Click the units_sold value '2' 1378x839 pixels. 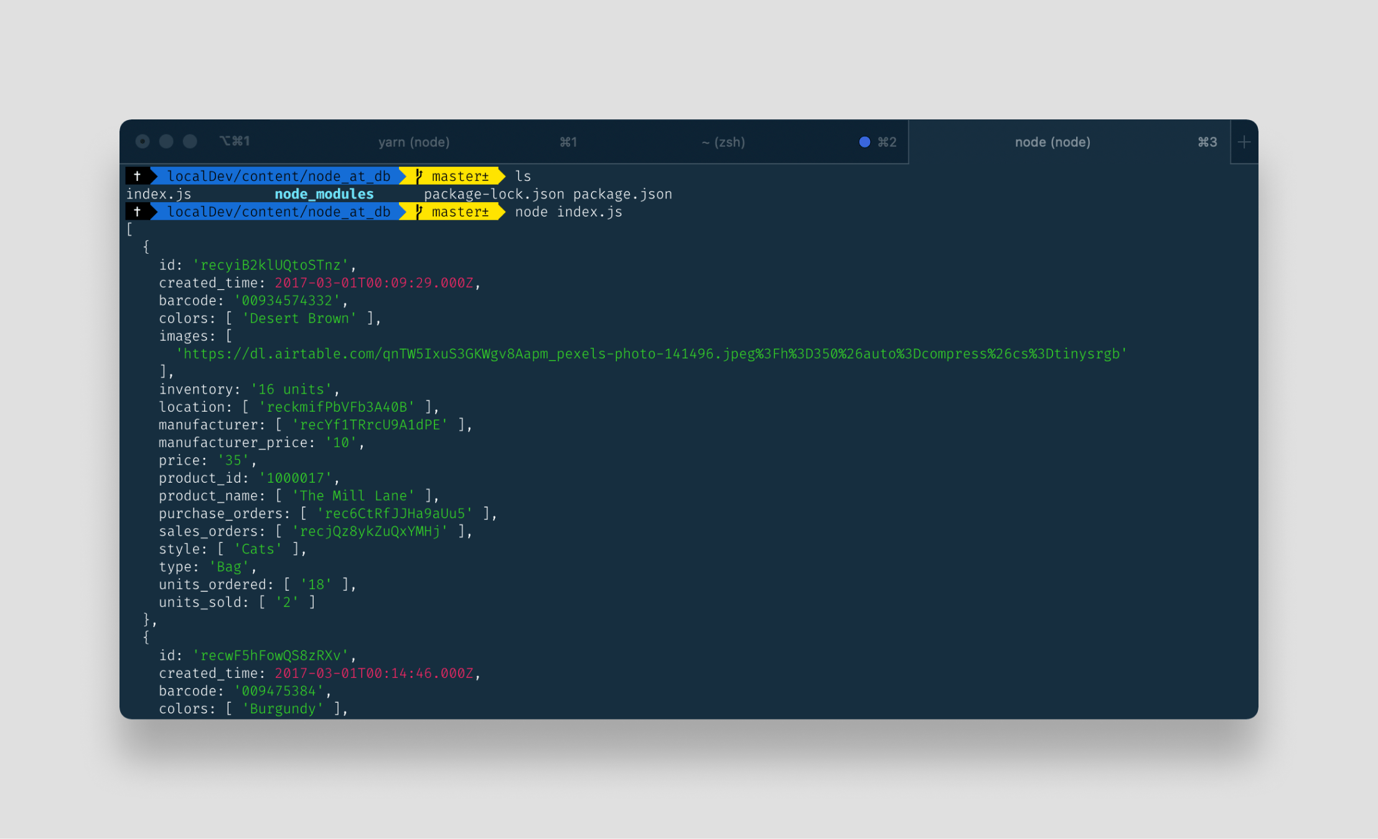pos(287,602)
